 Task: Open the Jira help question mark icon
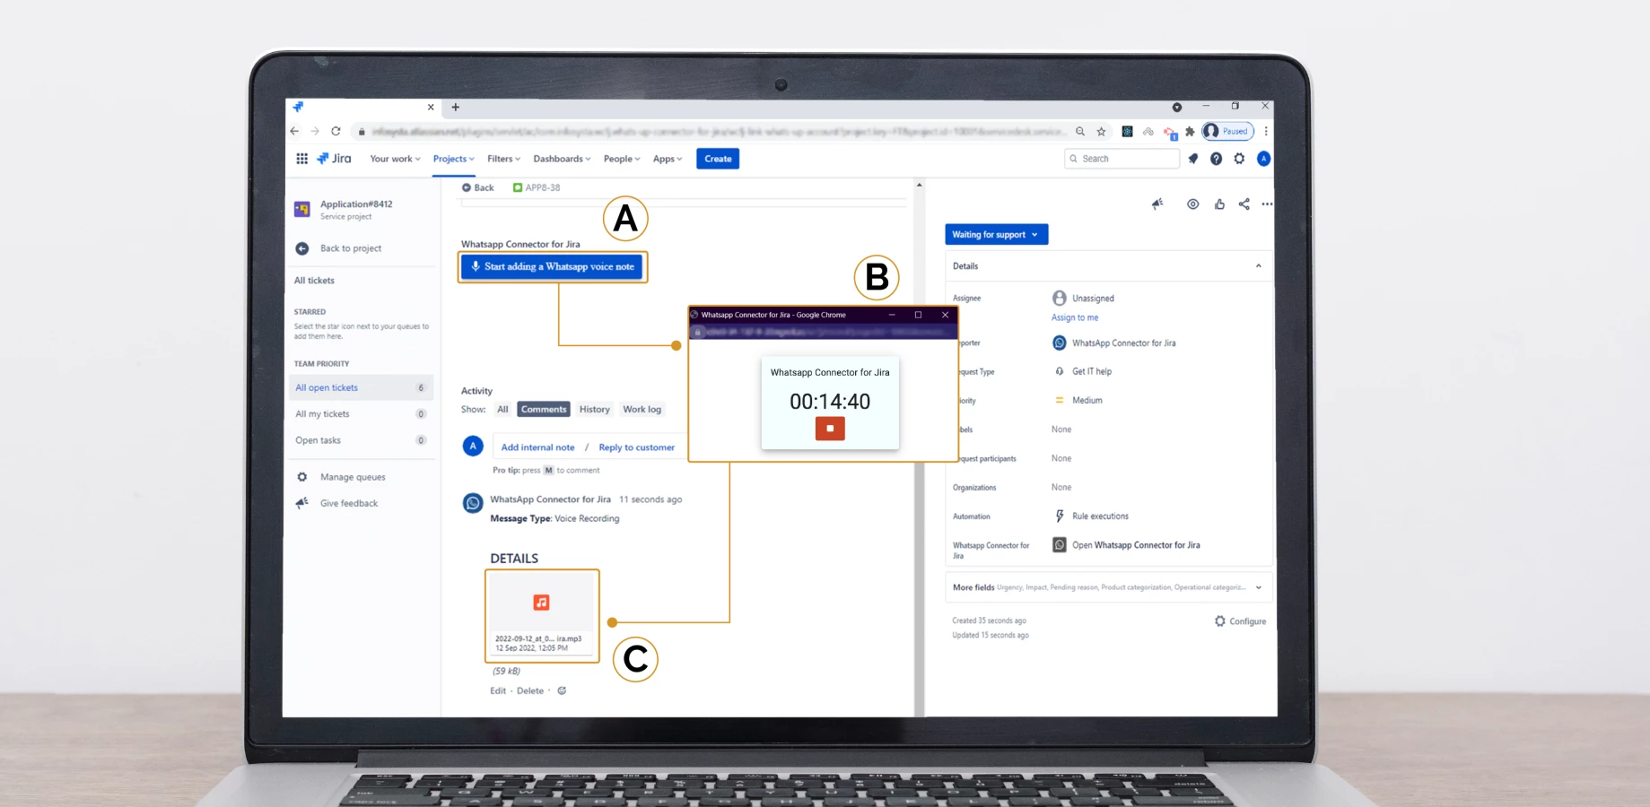click(x=1216, y=159)
